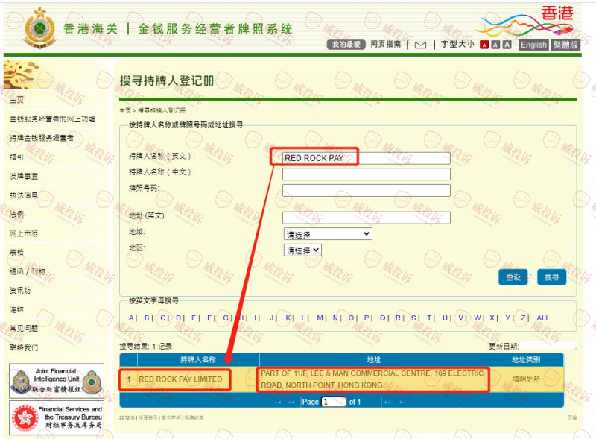This screenshot has height=439, width=596.
Task: Click the 重设 reset button
Action: pyautogui.click(x=513, y=277)
